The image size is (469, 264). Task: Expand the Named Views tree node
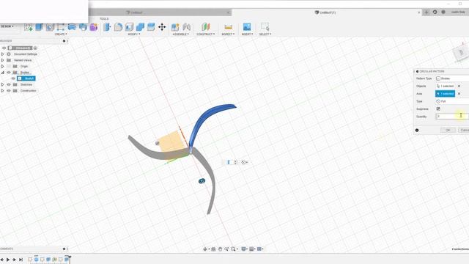pos(2,60)
